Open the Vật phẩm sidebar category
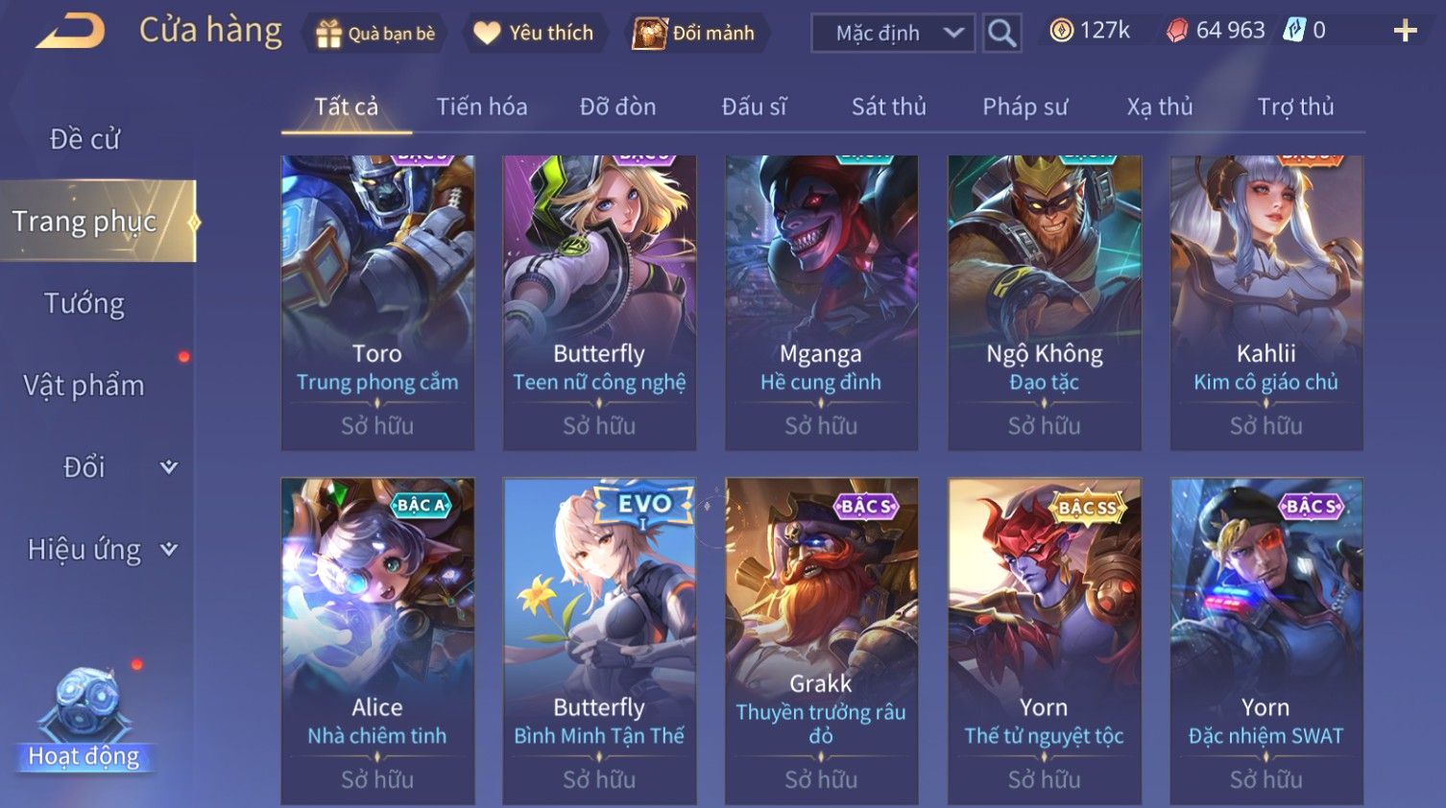The height and width of the screenshot is (808, 1446). 84,386
